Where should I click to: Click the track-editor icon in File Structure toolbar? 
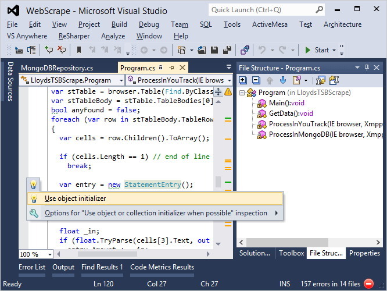(x=321, y=80)
